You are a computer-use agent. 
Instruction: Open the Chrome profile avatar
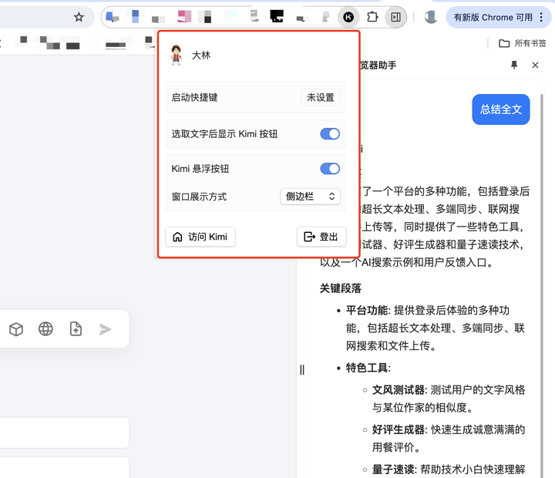coord(431,17)
